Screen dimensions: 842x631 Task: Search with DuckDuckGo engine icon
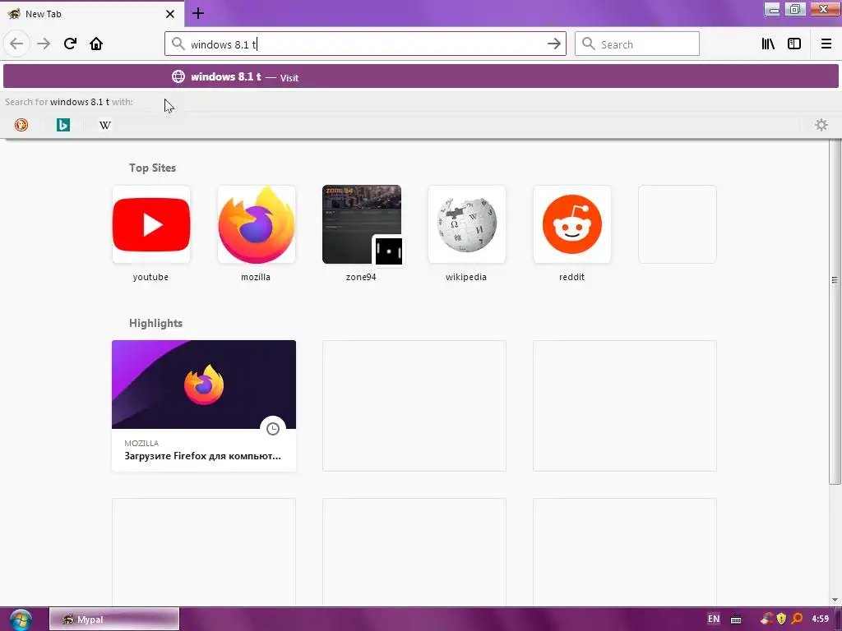pos(21,125)
